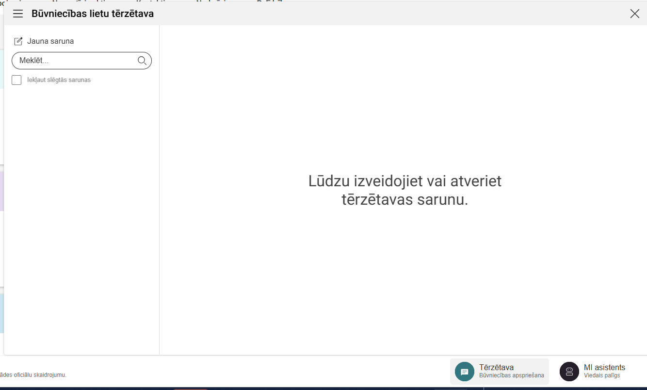Open the hamburger navigation menu
647x390 pixels.
[x=17, y=14]
